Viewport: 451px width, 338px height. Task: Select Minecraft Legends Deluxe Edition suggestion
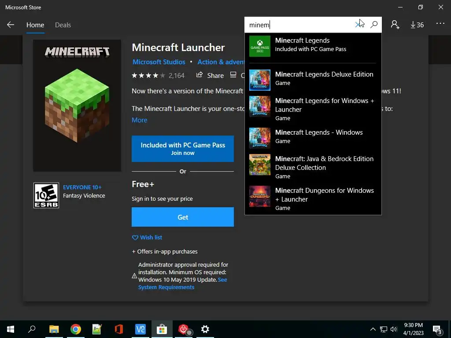pyautogui.click(x=313, y=80)
